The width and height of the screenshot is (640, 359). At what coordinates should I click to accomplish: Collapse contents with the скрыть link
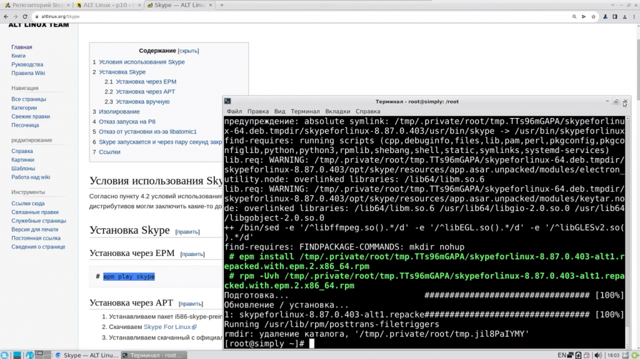[x=188, y=51]
